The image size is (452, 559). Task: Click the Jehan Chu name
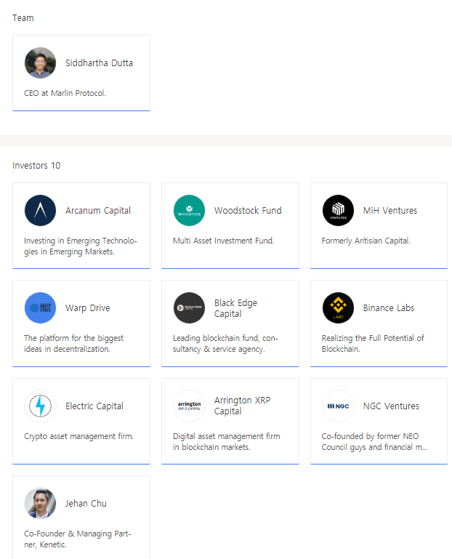point(86,503)
